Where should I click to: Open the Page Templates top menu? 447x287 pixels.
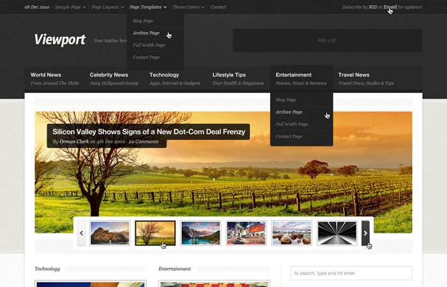click(x=148, y=7)
